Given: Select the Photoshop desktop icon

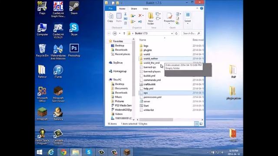Looking at the screenshot, I should 74,50.
